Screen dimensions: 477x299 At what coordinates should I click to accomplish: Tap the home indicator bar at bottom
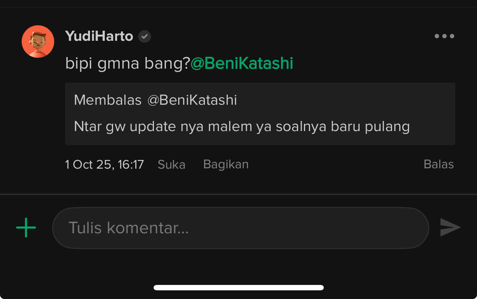click(x=239, y=287)
